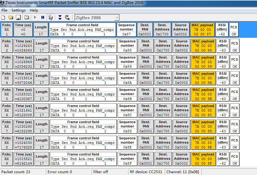Click RSSI cell of packet 1
Viewport: 257px width, 175px height.
click(x=222, y=30)
